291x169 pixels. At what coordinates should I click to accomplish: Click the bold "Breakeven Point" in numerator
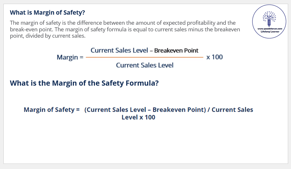tap(176, 51)
